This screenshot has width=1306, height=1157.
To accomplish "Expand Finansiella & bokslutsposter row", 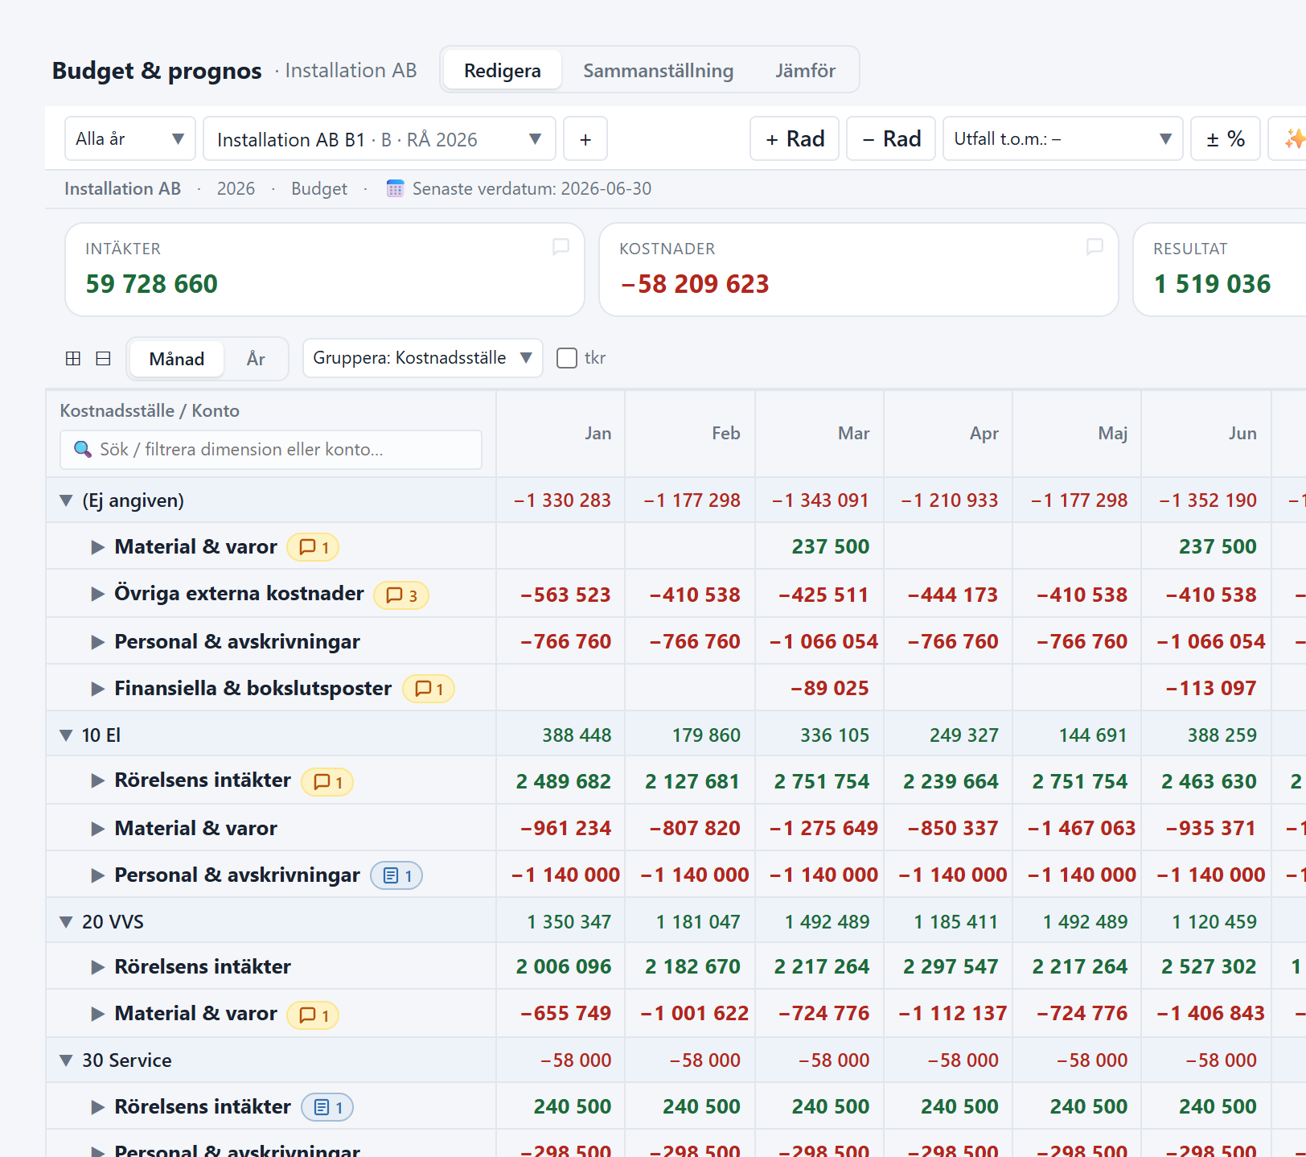I will 97,689.
